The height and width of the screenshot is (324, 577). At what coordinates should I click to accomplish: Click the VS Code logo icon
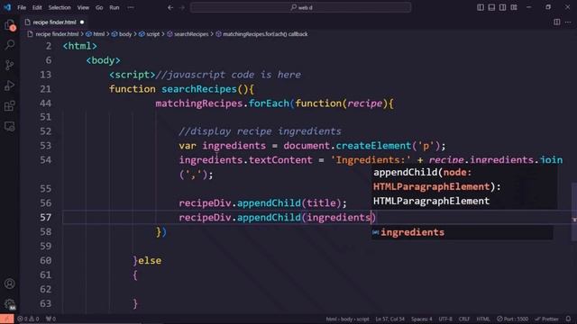tap(7, 7)
